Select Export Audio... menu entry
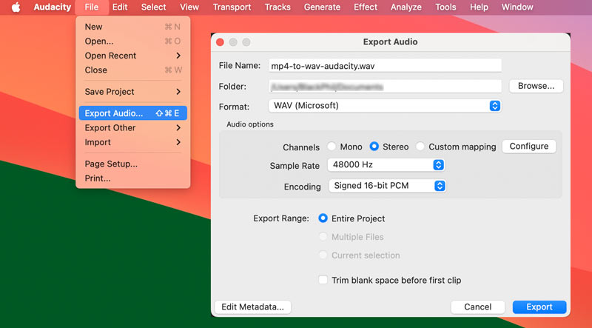592x328 pixels. point(133,113)
